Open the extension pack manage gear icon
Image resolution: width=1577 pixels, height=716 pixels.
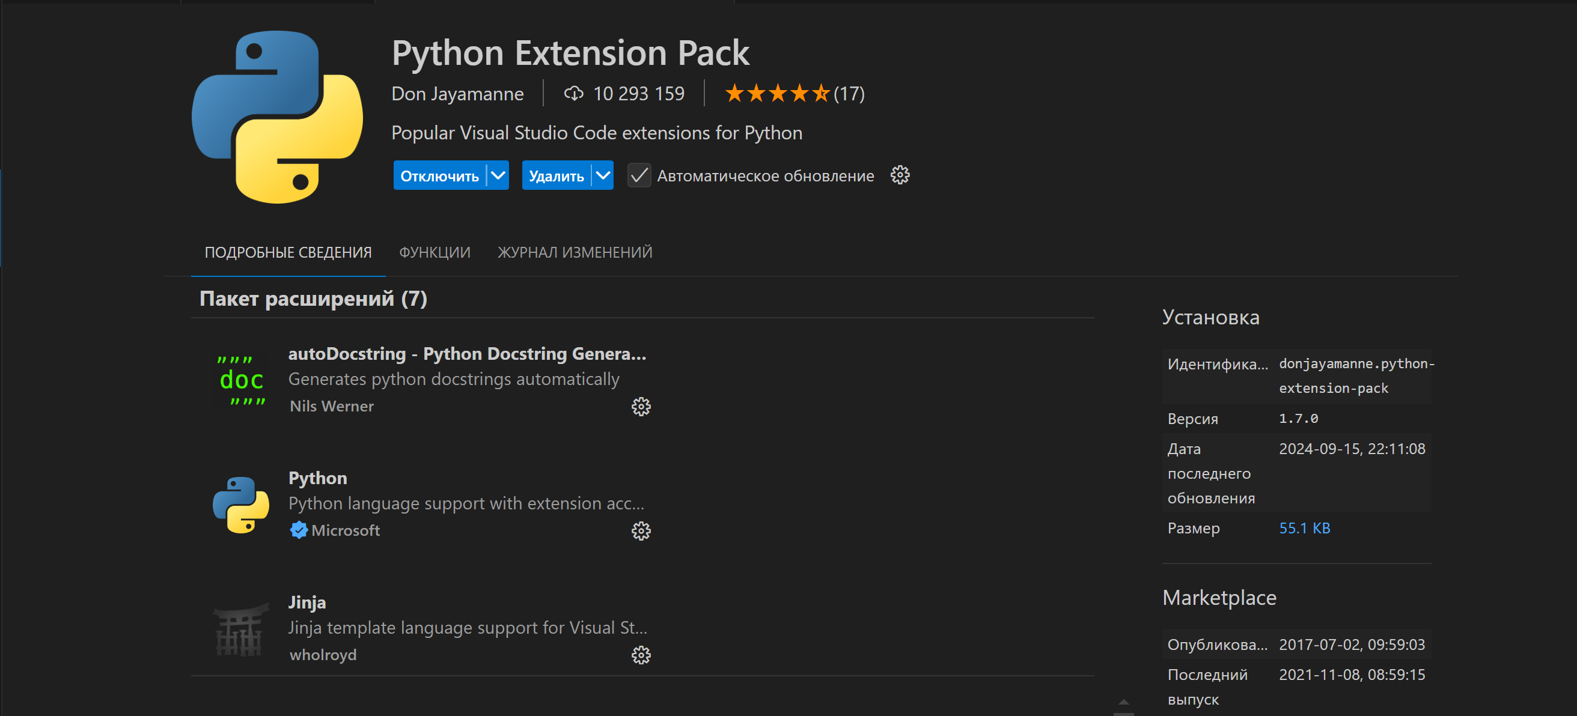click(x=899, y=175)
